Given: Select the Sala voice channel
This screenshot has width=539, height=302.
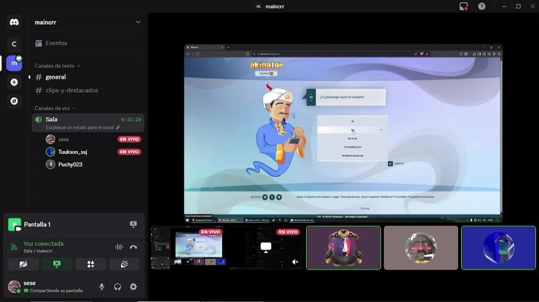Looking at the screenshot, I should click(x=88, y=123).
